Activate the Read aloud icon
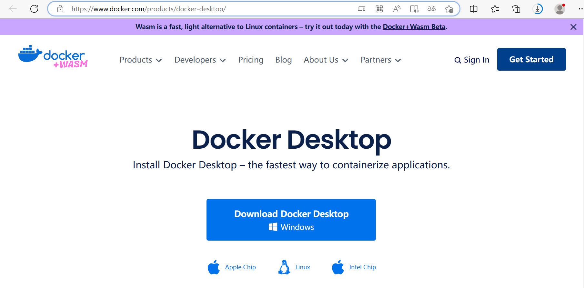The width and height of the screenshot is (584, 288). (x=397, y=9)
